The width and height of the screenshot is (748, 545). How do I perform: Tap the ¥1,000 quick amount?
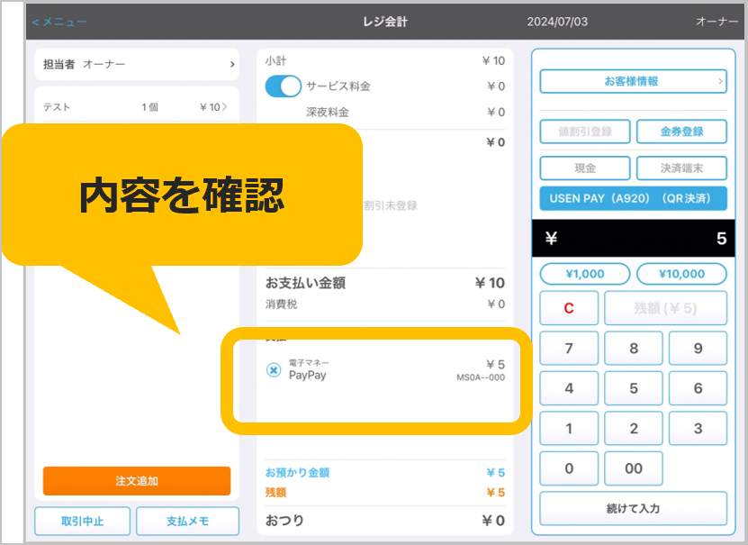click(585, 274)
